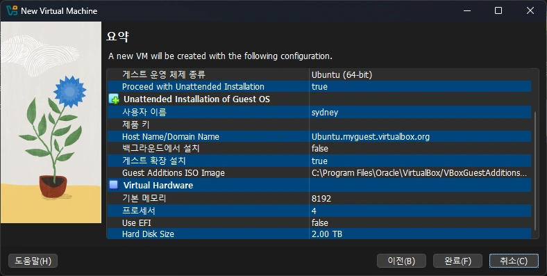Select the Host Name/Domain Name row label
The width and height of the screenshot is (547, 276).
tap(171, 136)
